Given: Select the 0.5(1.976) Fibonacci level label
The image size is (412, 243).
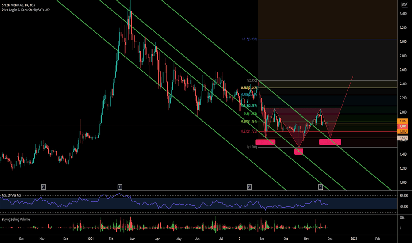Looking at the screenshot, I should (250, 114).
